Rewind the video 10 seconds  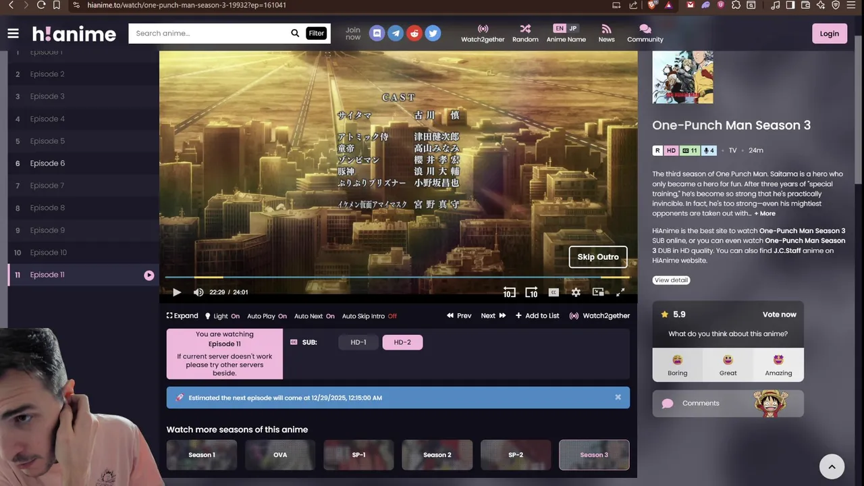point(510,292)
